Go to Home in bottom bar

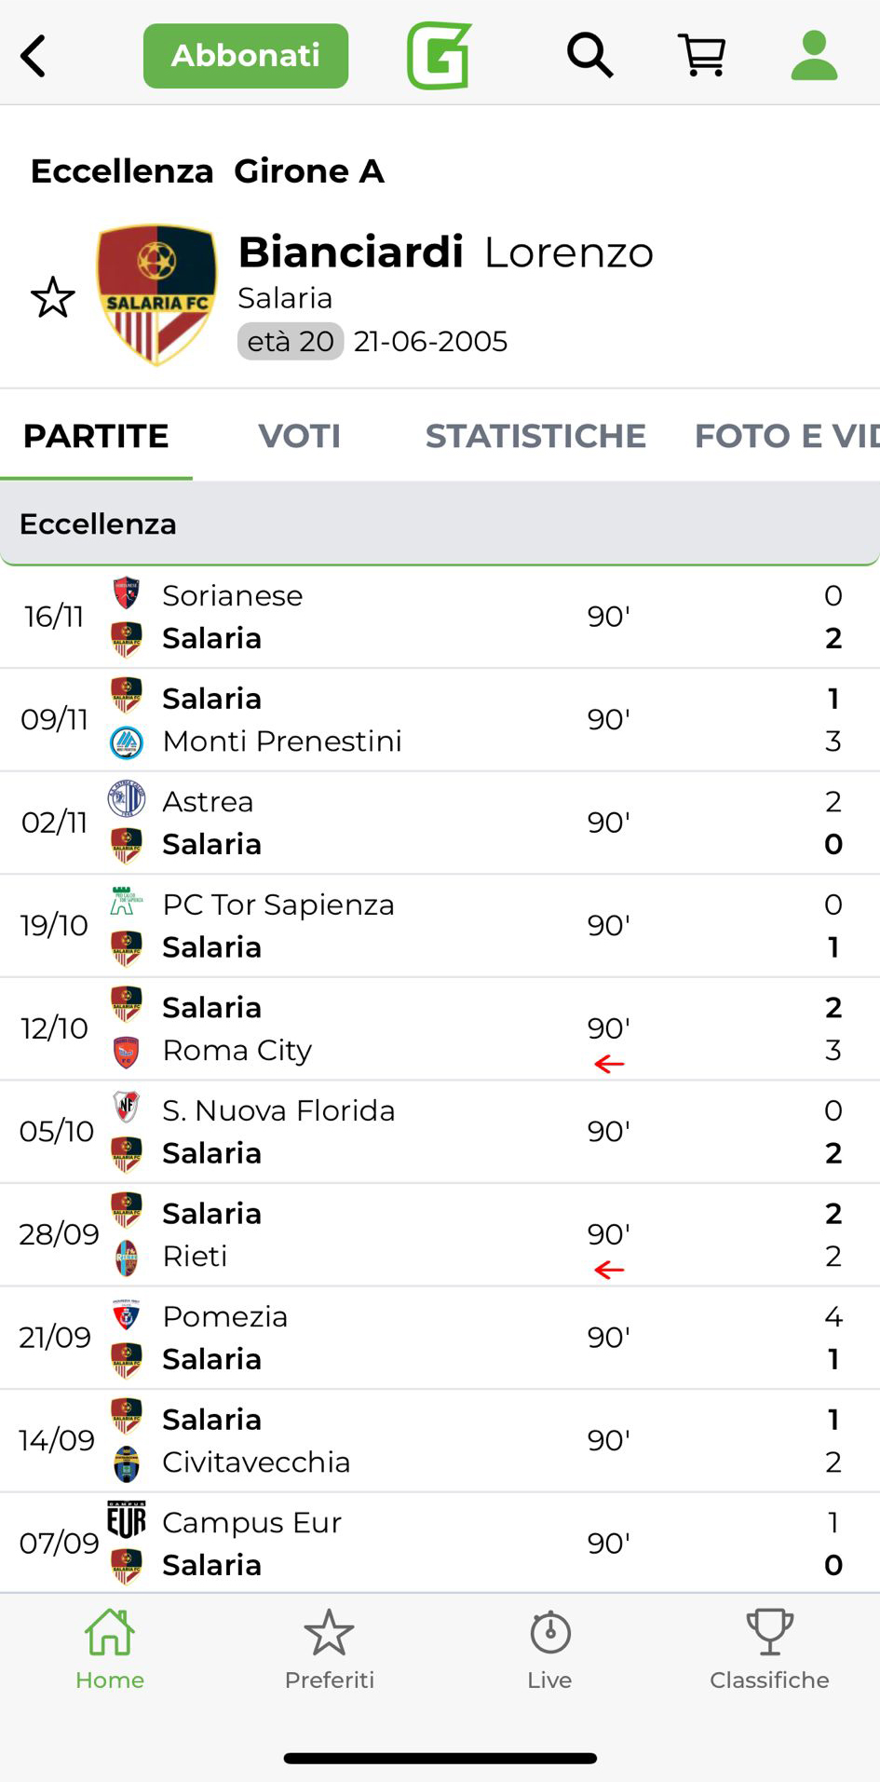[110, 1650]
